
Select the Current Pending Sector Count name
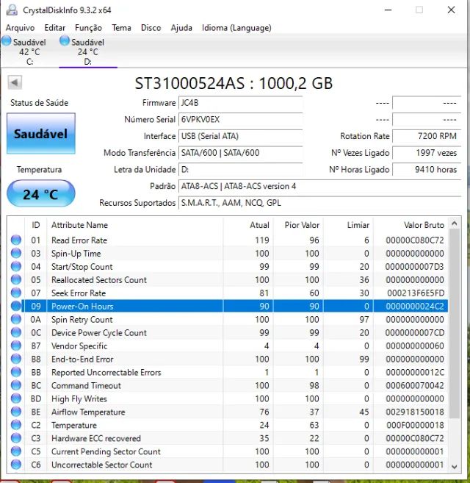[x=106, y=451]
